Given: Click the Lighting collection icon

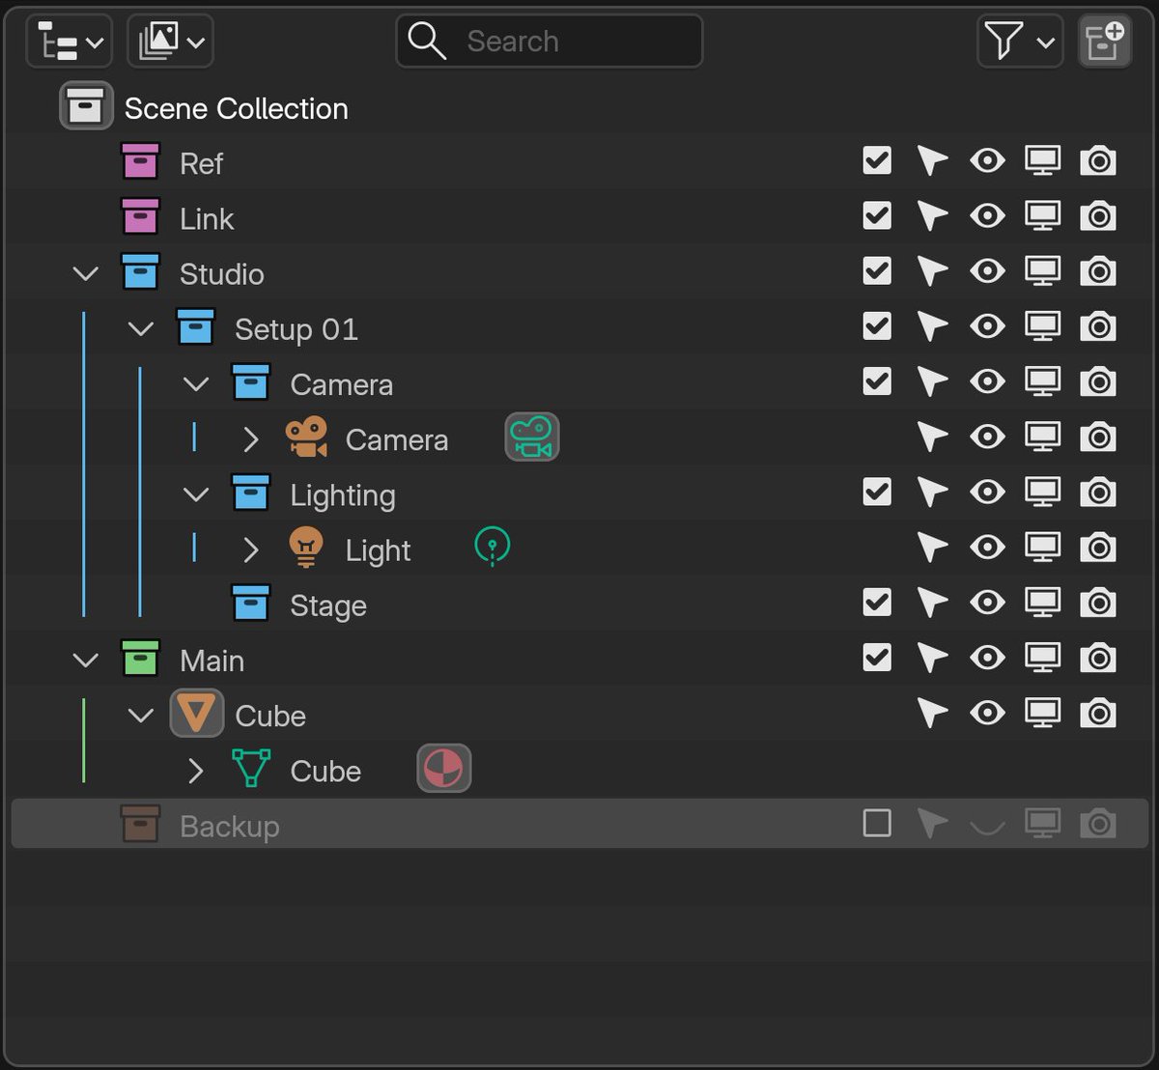Looking at the screenshot, I should point(251,493).
